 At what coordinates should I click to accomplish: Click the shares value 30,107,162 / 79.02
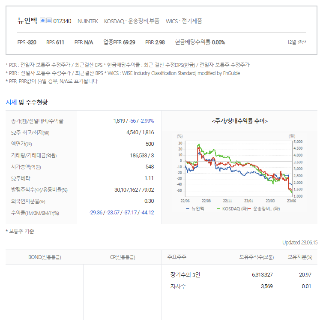(x=134, y=190)
